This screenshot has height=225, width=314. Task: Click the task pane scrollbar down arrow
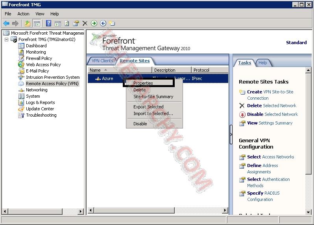[308, 213]
